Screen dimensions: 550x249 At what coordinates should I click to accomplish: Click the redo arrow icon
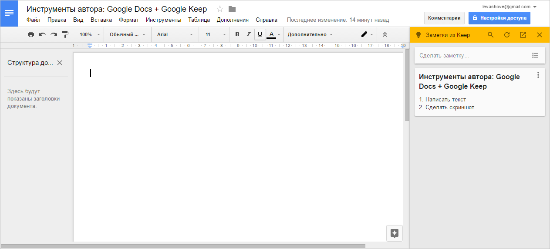(x=54, y=34)
